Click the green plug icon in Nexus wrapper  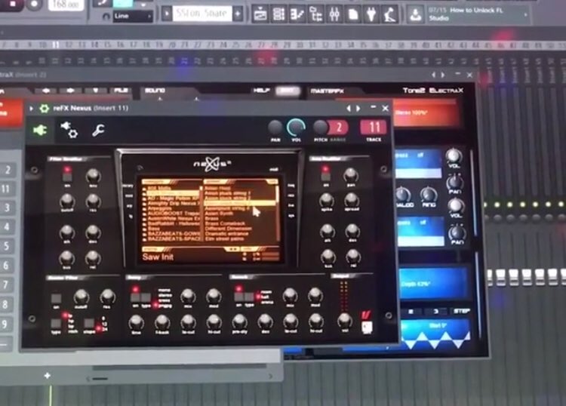(40, 130)
